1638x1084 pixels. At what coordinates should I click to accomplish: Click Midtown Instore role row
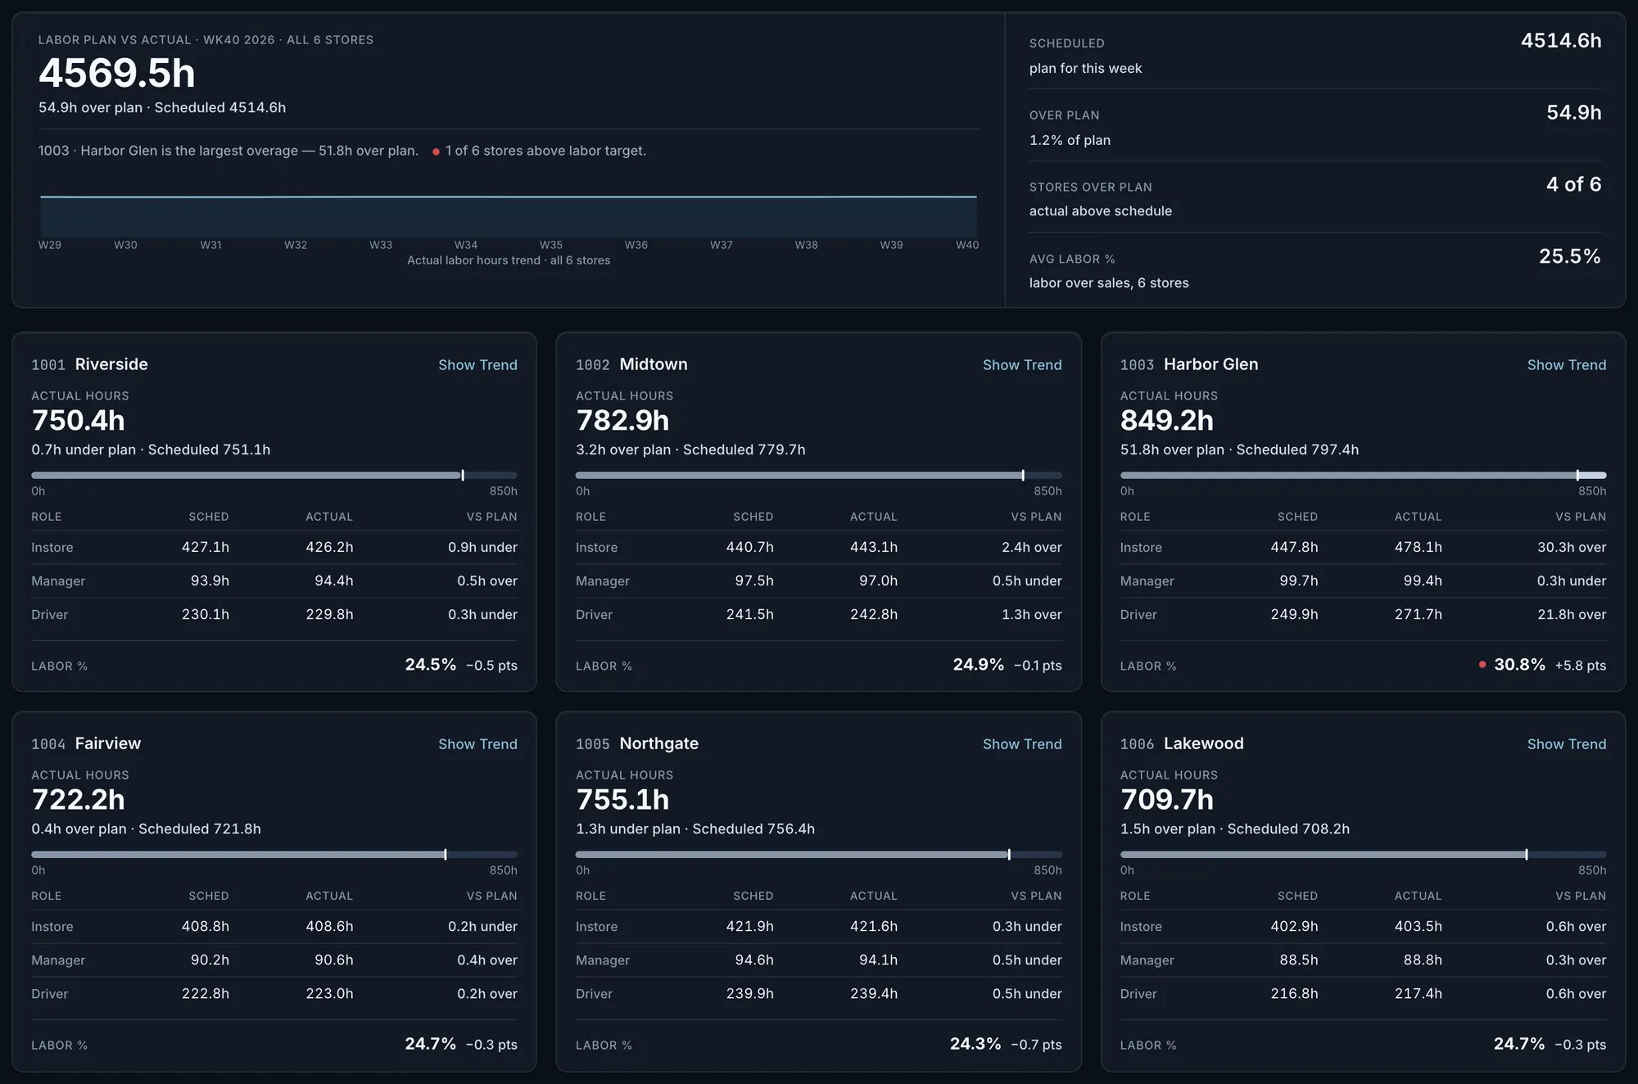tap(819, 548)
